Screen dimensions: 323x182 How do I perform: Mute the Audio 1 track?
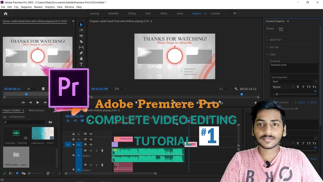(91, 151)
